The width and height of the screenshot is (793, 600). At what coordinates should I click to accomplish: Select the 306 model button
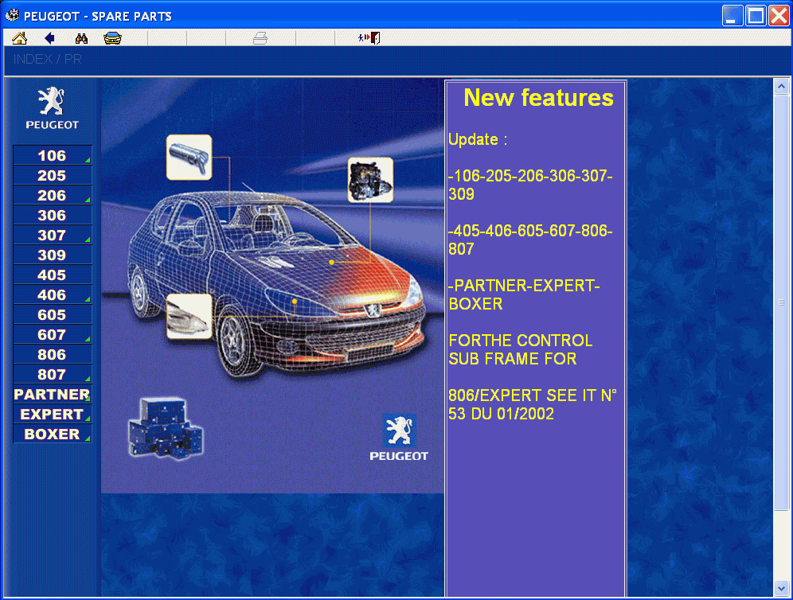[52, 215]
